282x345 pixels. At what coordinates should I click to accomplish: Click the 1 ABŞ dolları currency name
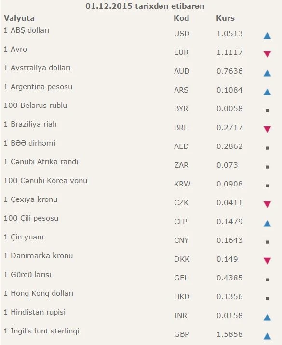pos(27,30)
